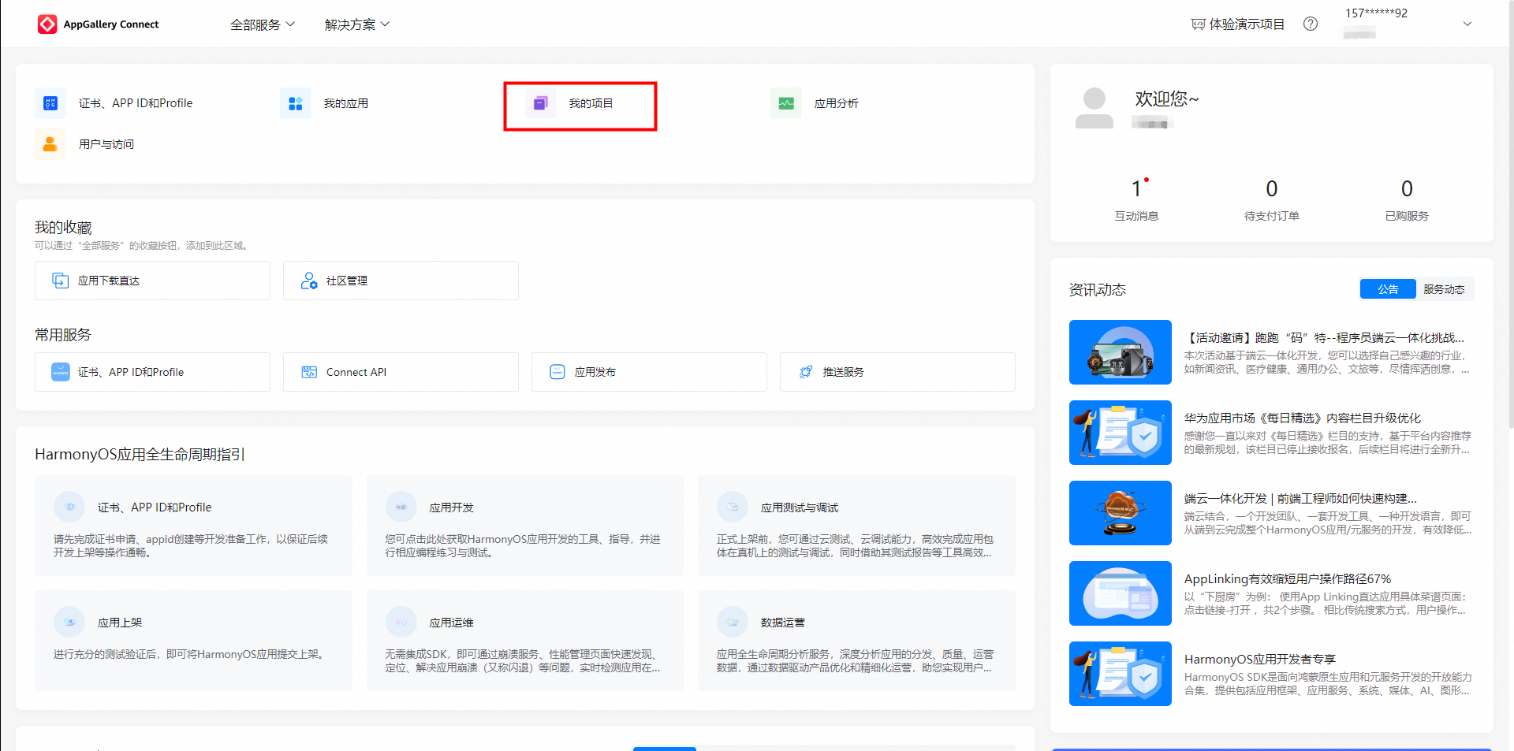Click the Connect API service icon
Screen dimensions: 1514x751
(x=309, y=372)
